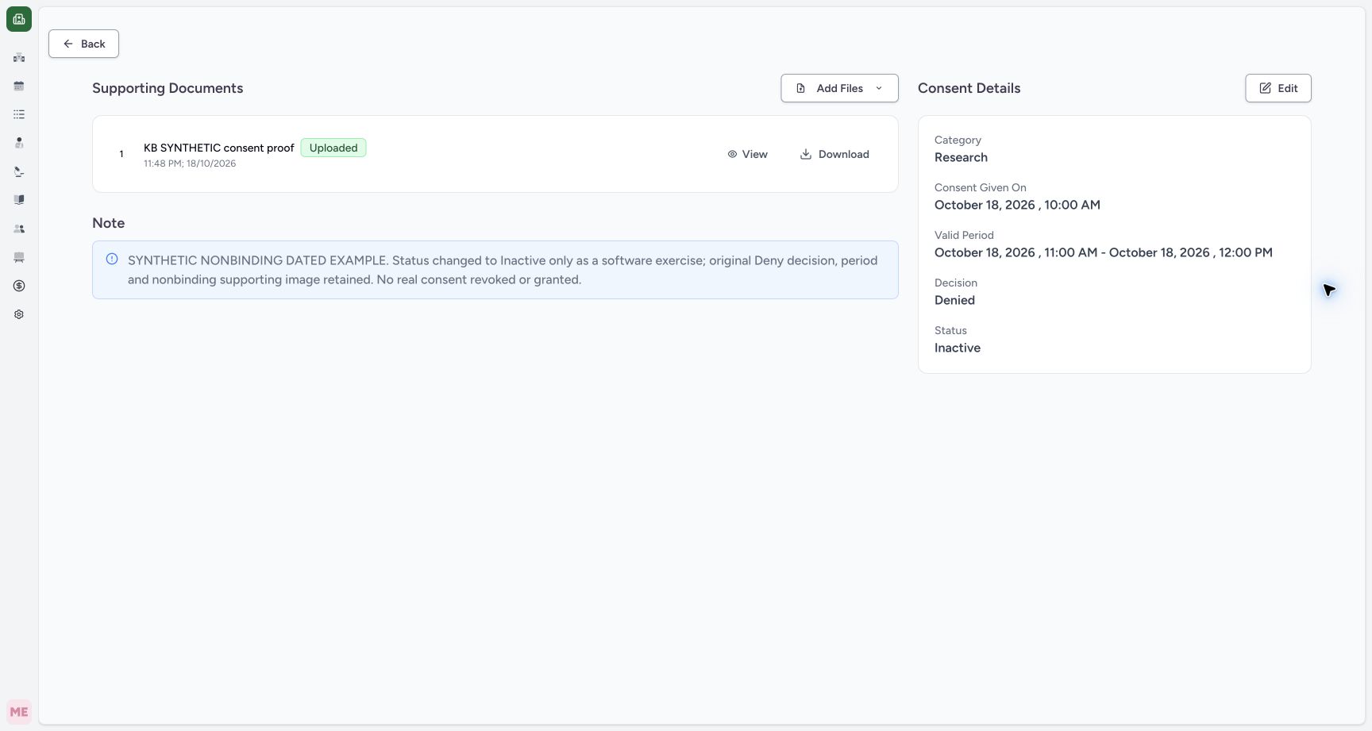This screenshot has width=1372, height=731.
Task: Click the 'Denied' decision value
Action: [954, 300]
